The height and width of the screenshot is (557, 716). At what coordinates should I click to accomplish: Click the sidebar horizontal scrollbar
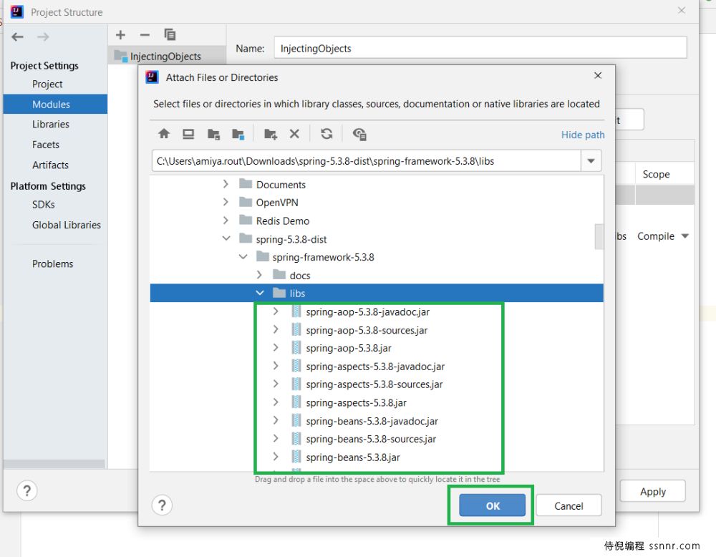click(54, 464)
